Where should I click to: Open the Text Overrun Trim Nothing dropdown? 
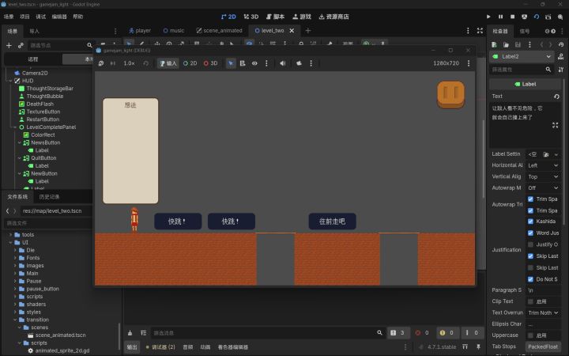[x=543, y=312]
